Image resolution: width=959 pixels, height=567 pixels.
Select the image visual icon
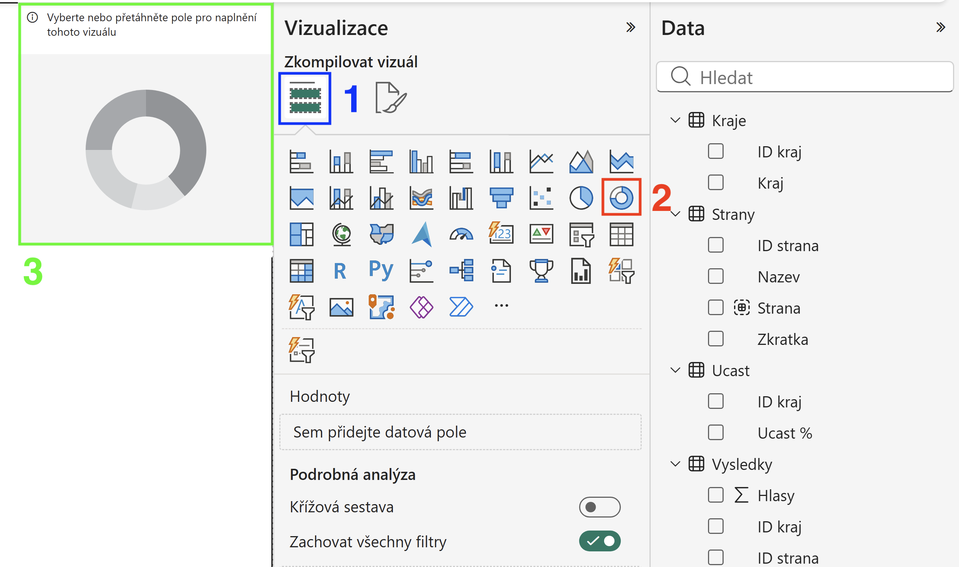coord(342,307)
